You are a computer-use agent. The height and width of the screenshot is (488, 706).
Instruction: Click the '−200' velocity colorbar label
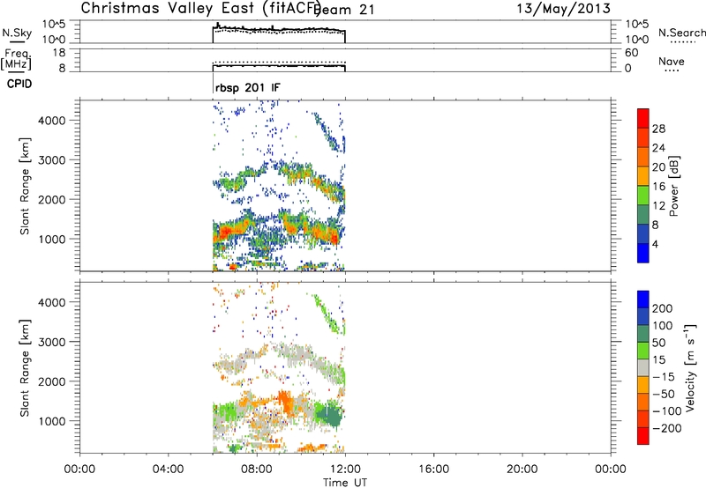pos(667,428)
